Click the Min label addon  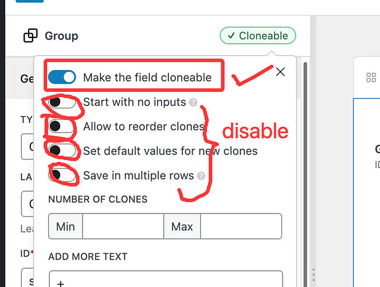coord(65,226)
